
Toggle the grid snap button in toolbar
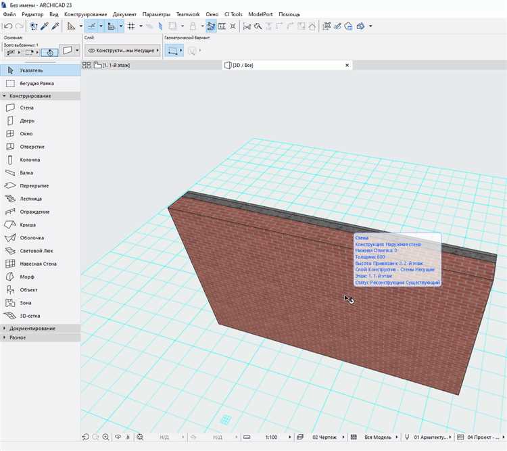click(x=131, y=26)
